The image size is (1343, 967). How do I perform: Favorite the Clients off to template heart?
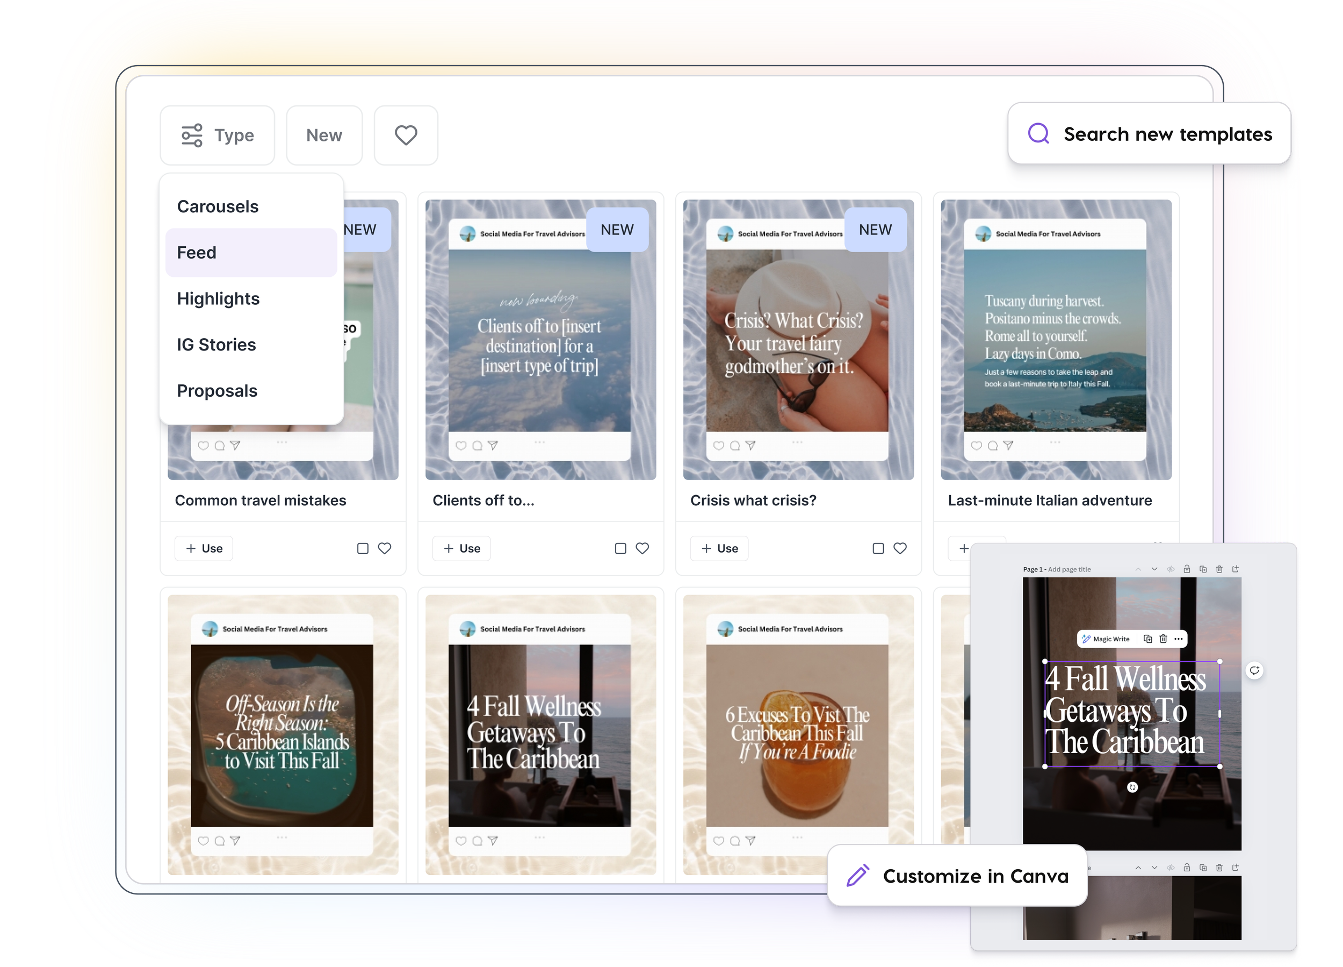642,548
